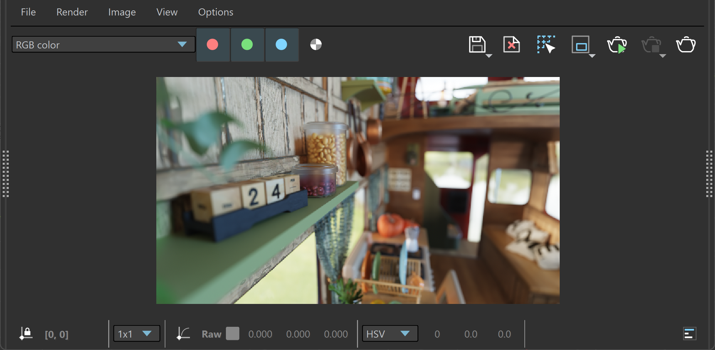This screenshot has height=350, width=715.
Task: Click the render teapot icon
Action: 686,44
